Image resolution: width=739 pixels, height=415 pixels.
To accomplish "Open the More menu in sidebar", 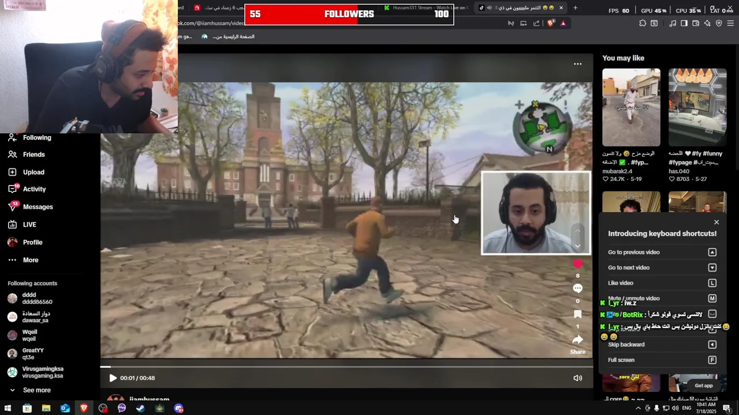I will pos(23,260).
